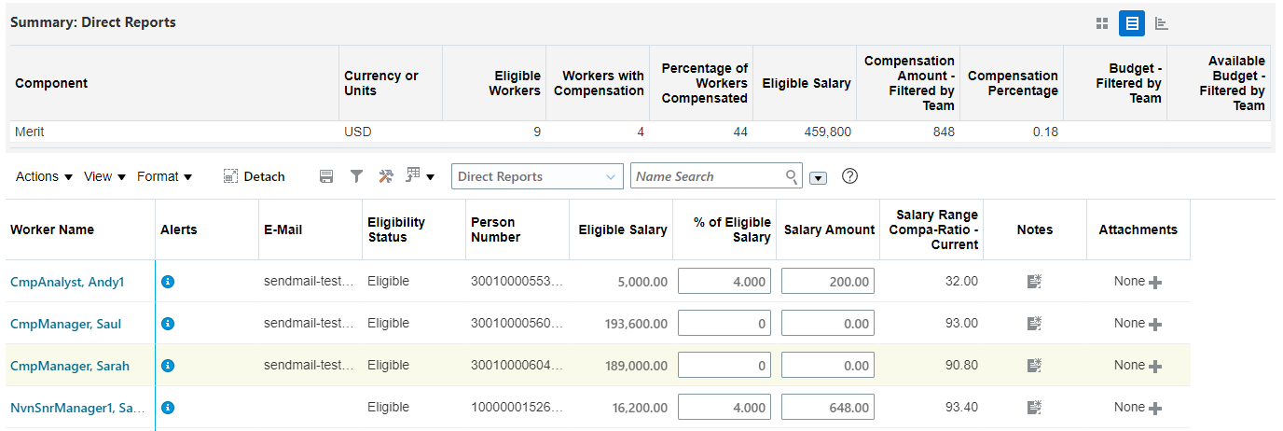Click the Detach button
The image size is (1283, 431).
point(255,176)
